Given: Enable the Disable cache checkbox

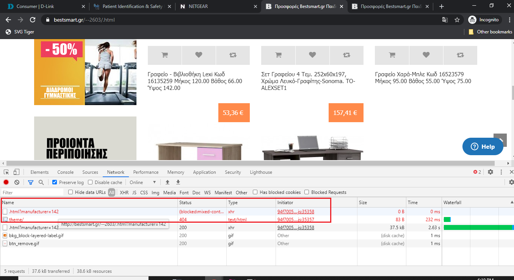Looking at the screenshot, I should (x=90, y=182).
